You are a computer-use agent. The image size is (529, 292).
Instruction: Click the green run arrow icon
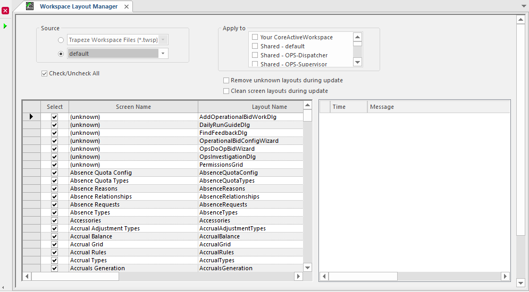[x=5, y=26]
